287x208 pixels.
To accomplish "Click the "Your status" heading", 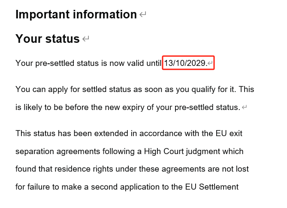I will pyautogui.click(x=48, y=39).
